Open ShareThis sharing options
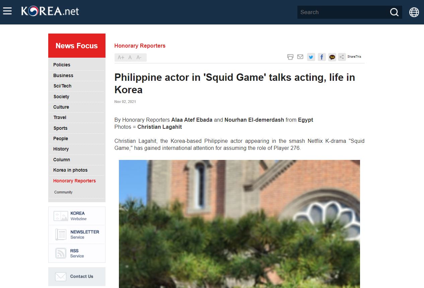This screenshot has height=288, width=424. 350,57
